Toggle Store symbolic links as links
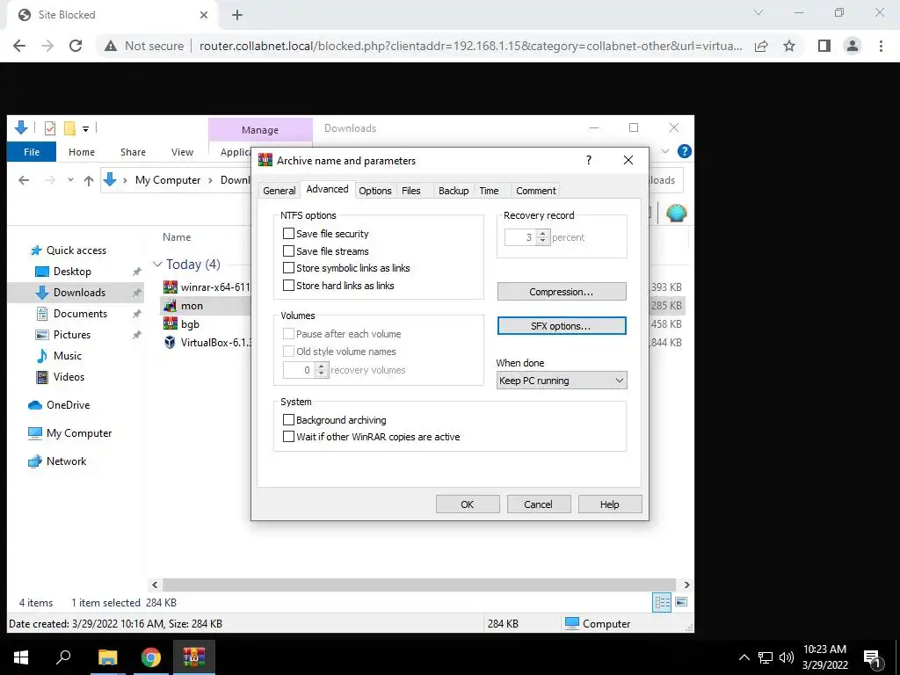The width and height of the screenshot is (900, 675). [288, 268]
